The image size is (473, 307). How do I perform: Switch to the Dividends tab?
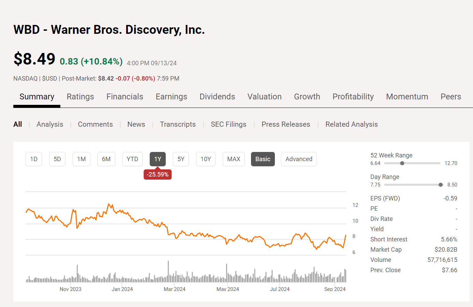coord(217,97)
